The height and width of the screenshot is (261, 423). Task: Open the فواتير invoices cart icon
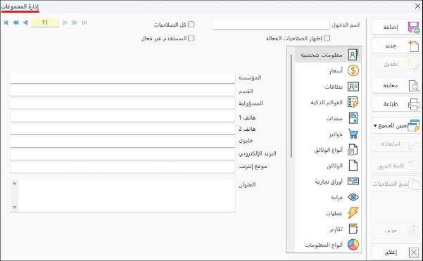click(x=353, y=134)
